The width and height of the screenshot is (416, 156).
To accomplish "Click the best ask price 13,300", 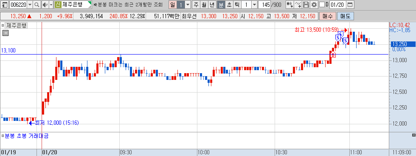I will tap(209, 16).
